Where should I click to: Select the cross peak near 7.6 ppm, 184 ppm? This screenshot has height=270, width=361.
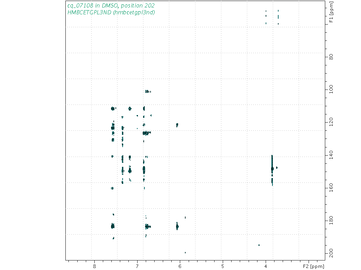113,226
